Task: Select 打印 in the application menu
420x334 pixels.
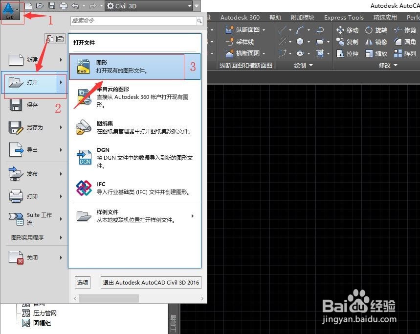Action: point(34,196)
